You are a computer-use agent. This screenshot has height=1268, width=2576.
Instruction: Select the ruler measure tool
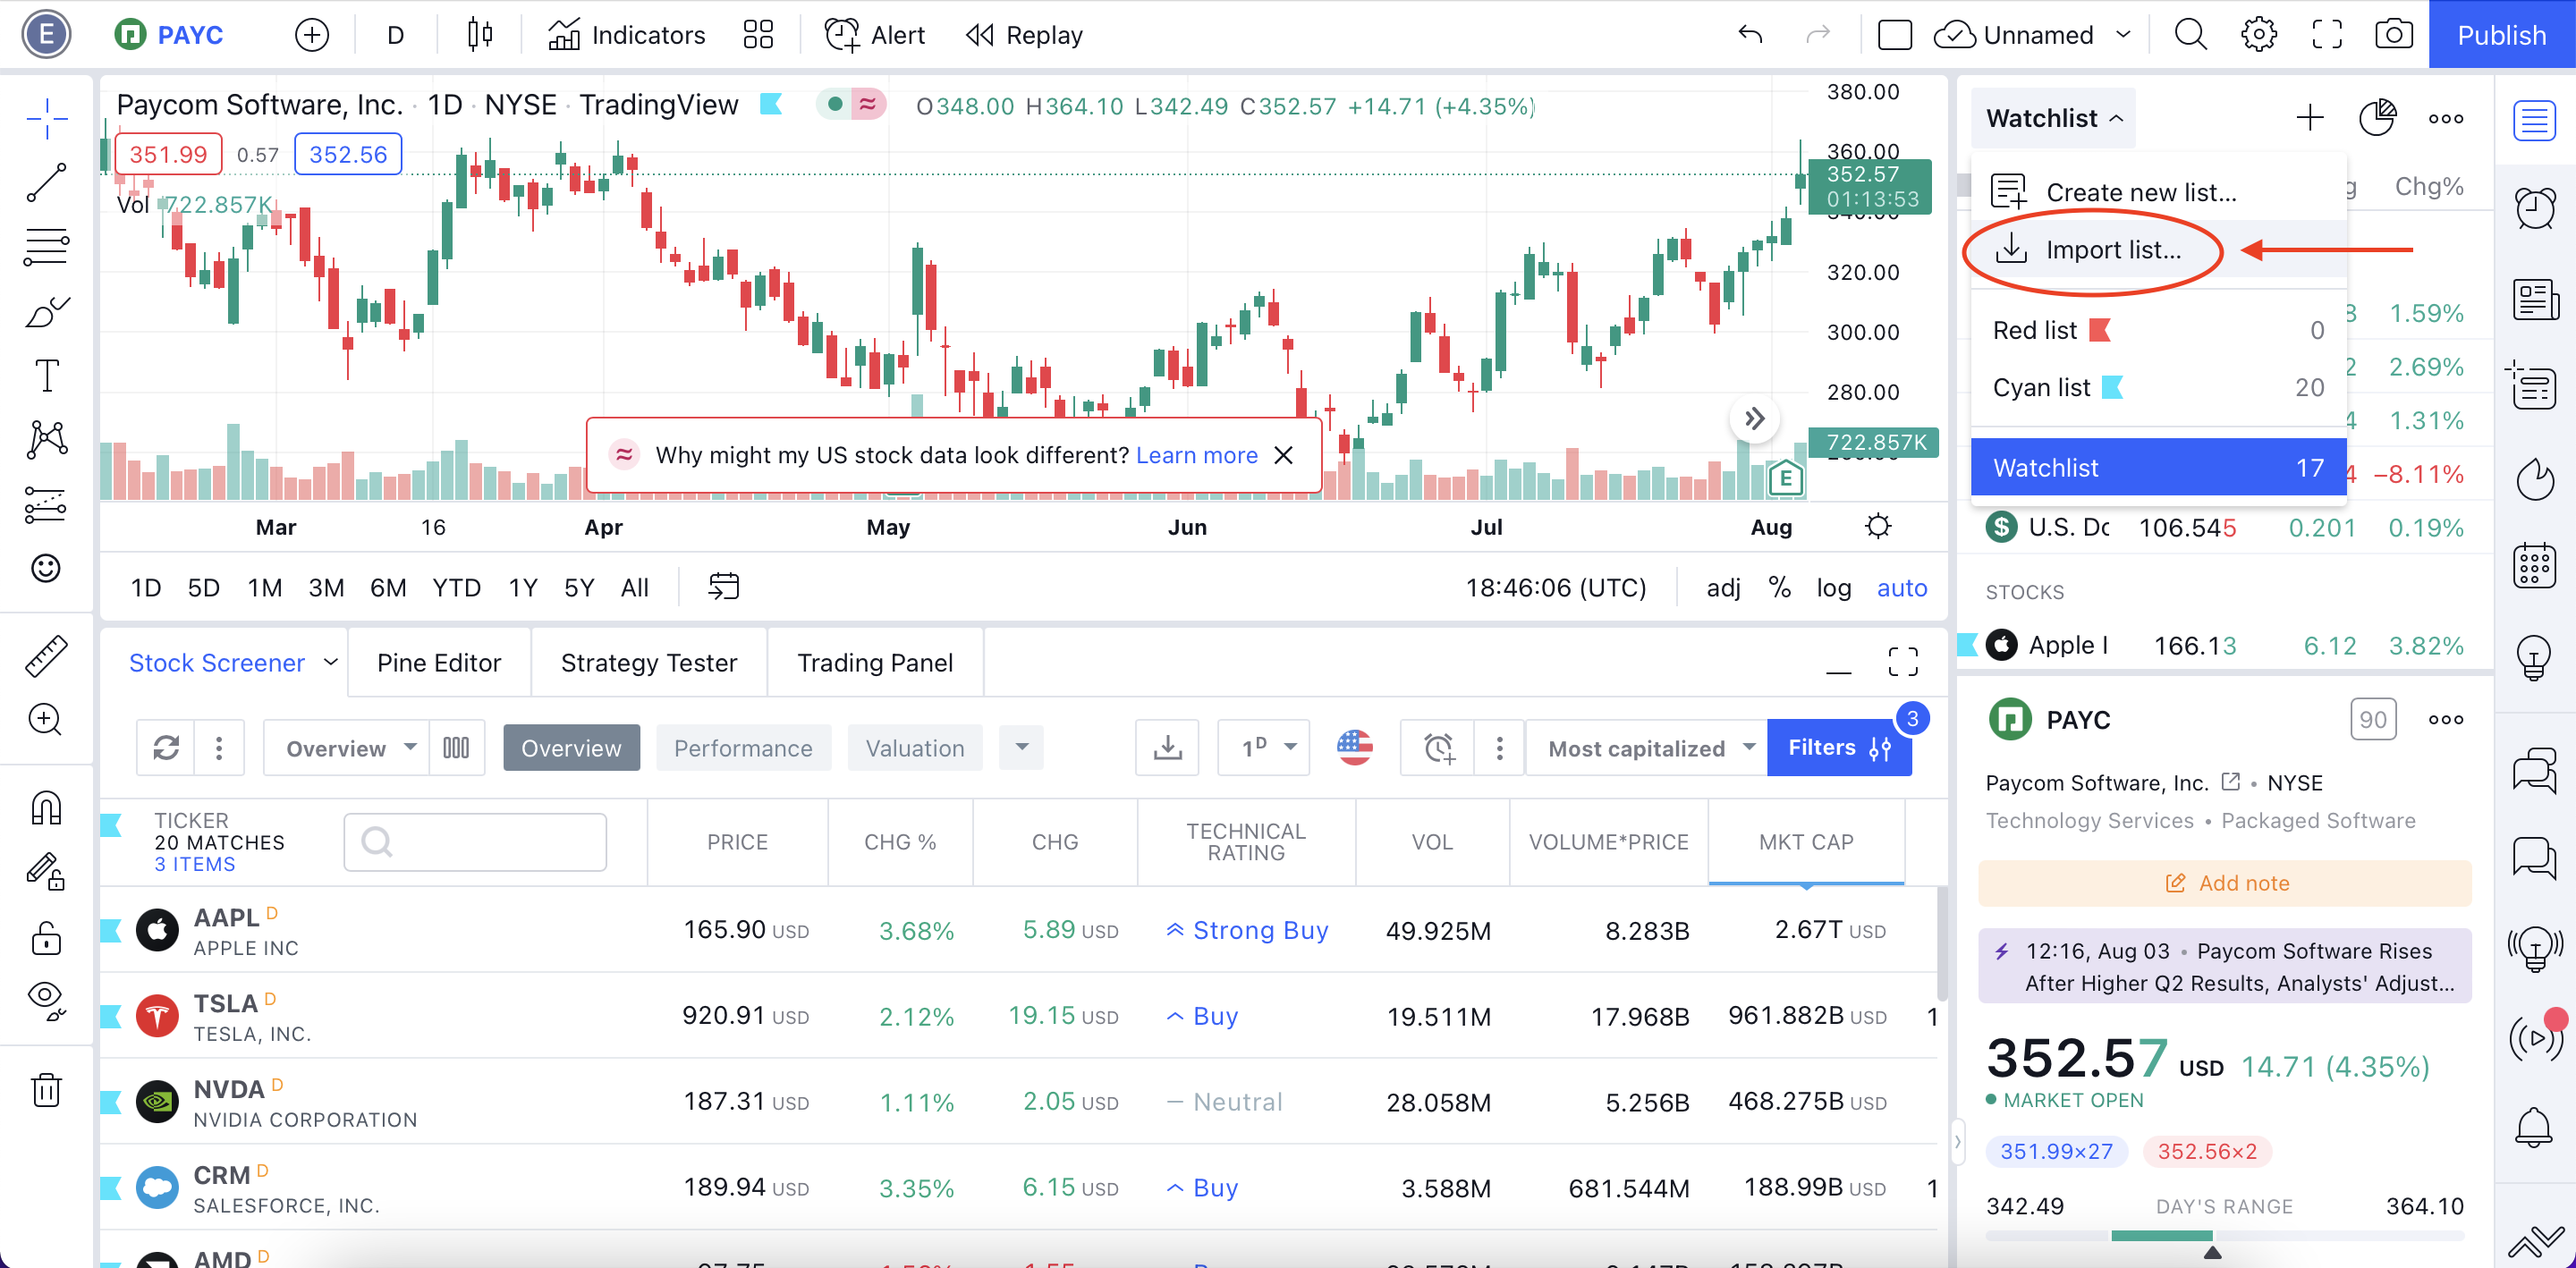click(46, 657)
